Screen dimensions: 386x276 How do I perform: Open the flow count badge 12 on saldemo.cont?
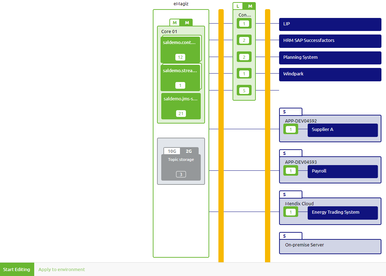180,57
